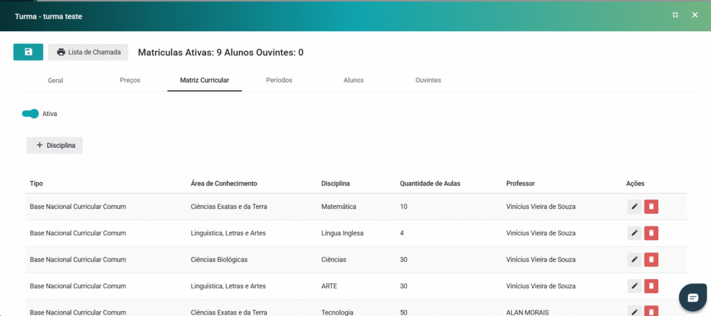Viewport: 711px width, 316px height.
Task: Click the Área de Conhecimento column header
Action: 224,183
